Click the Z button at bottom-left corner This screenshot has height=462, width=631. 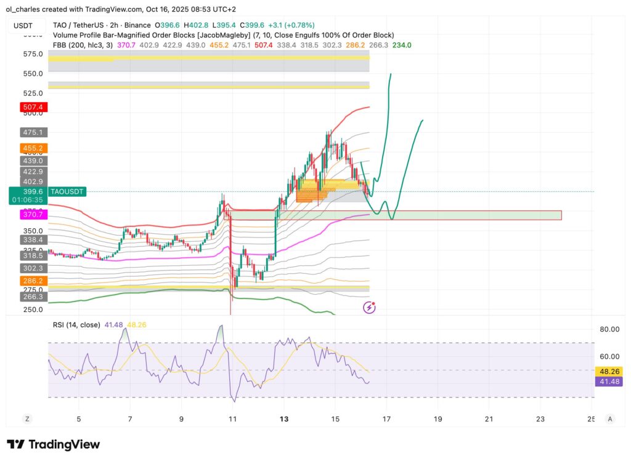pos(26,418)
